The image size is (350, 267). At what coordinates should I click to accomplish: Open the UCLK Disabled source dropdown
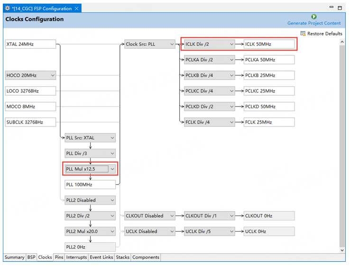pyautogui.click(x=150, y=231)
